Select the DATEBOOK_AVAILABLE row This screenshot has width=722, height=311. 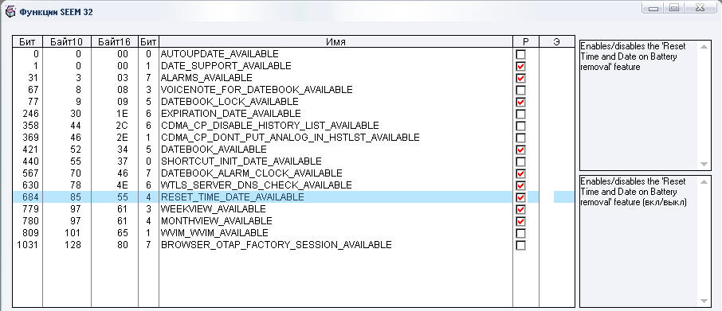(293, 150)
